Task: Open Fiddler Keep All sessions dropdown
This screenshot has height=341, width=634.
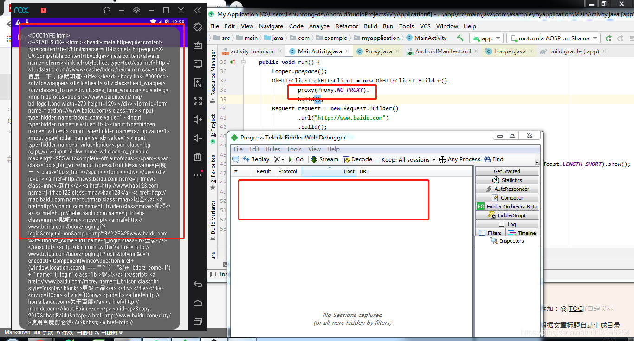Action: click(x=409, y=159)
